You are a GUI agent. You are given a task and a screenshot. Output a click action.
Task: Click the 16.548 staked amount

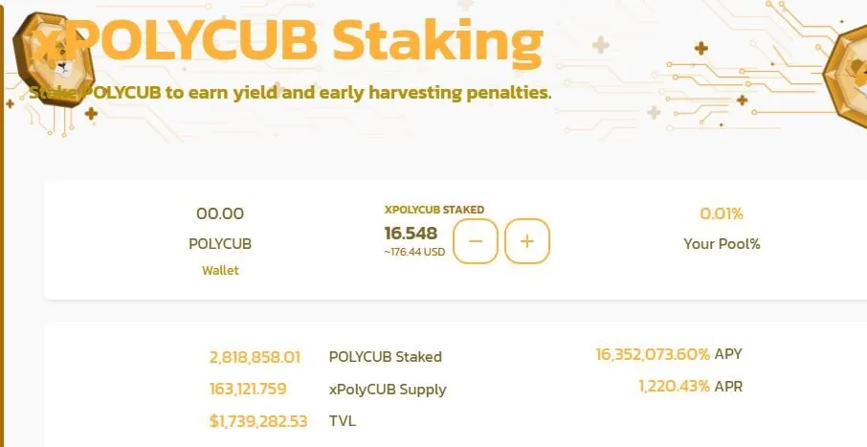point(411,233)
